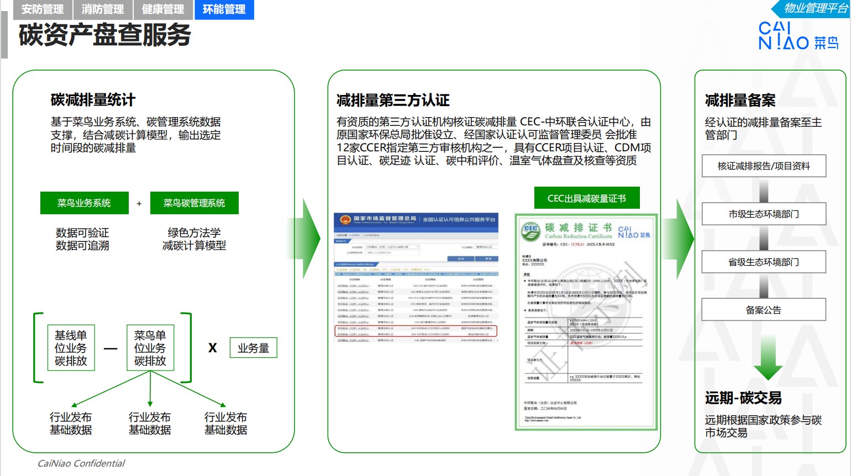This screenshot has height=476, width=851.
Task: Click the 菜鸟单位业务碳排放 box
Action: click(x=150, y=348)
